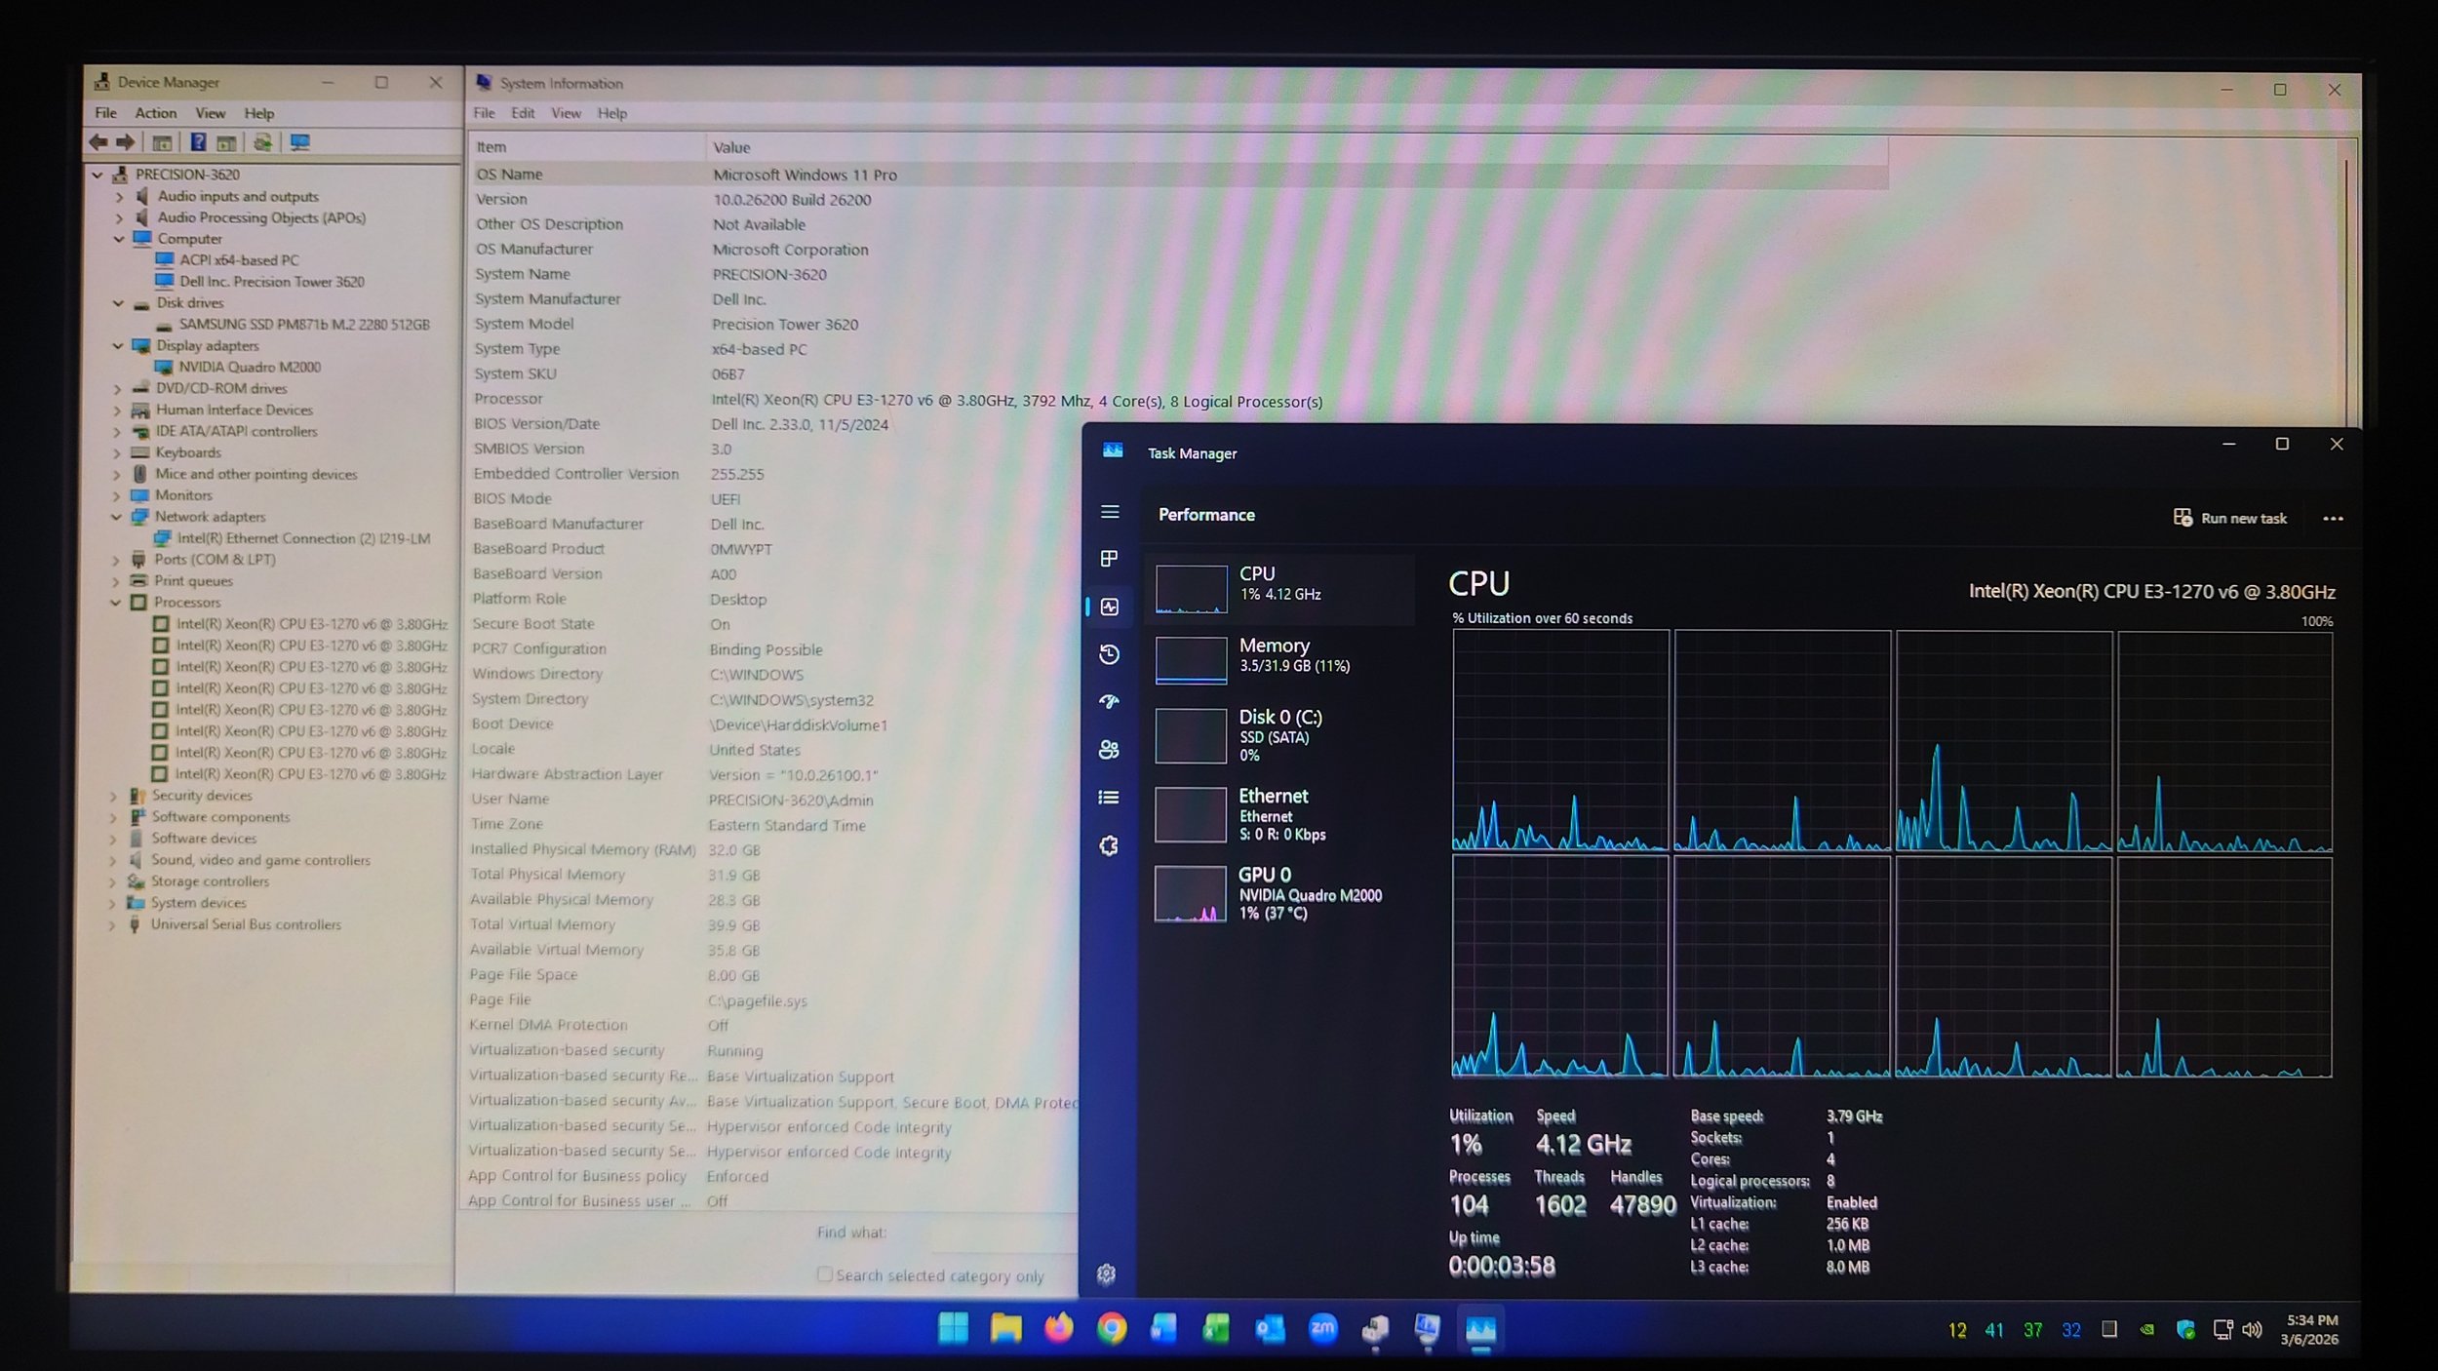The width and height of the screenshot is (2438, 1371).
Task: Open the Startup apps icon in the sidebar
Action: pyautogui.click(x=1109, y=701)
